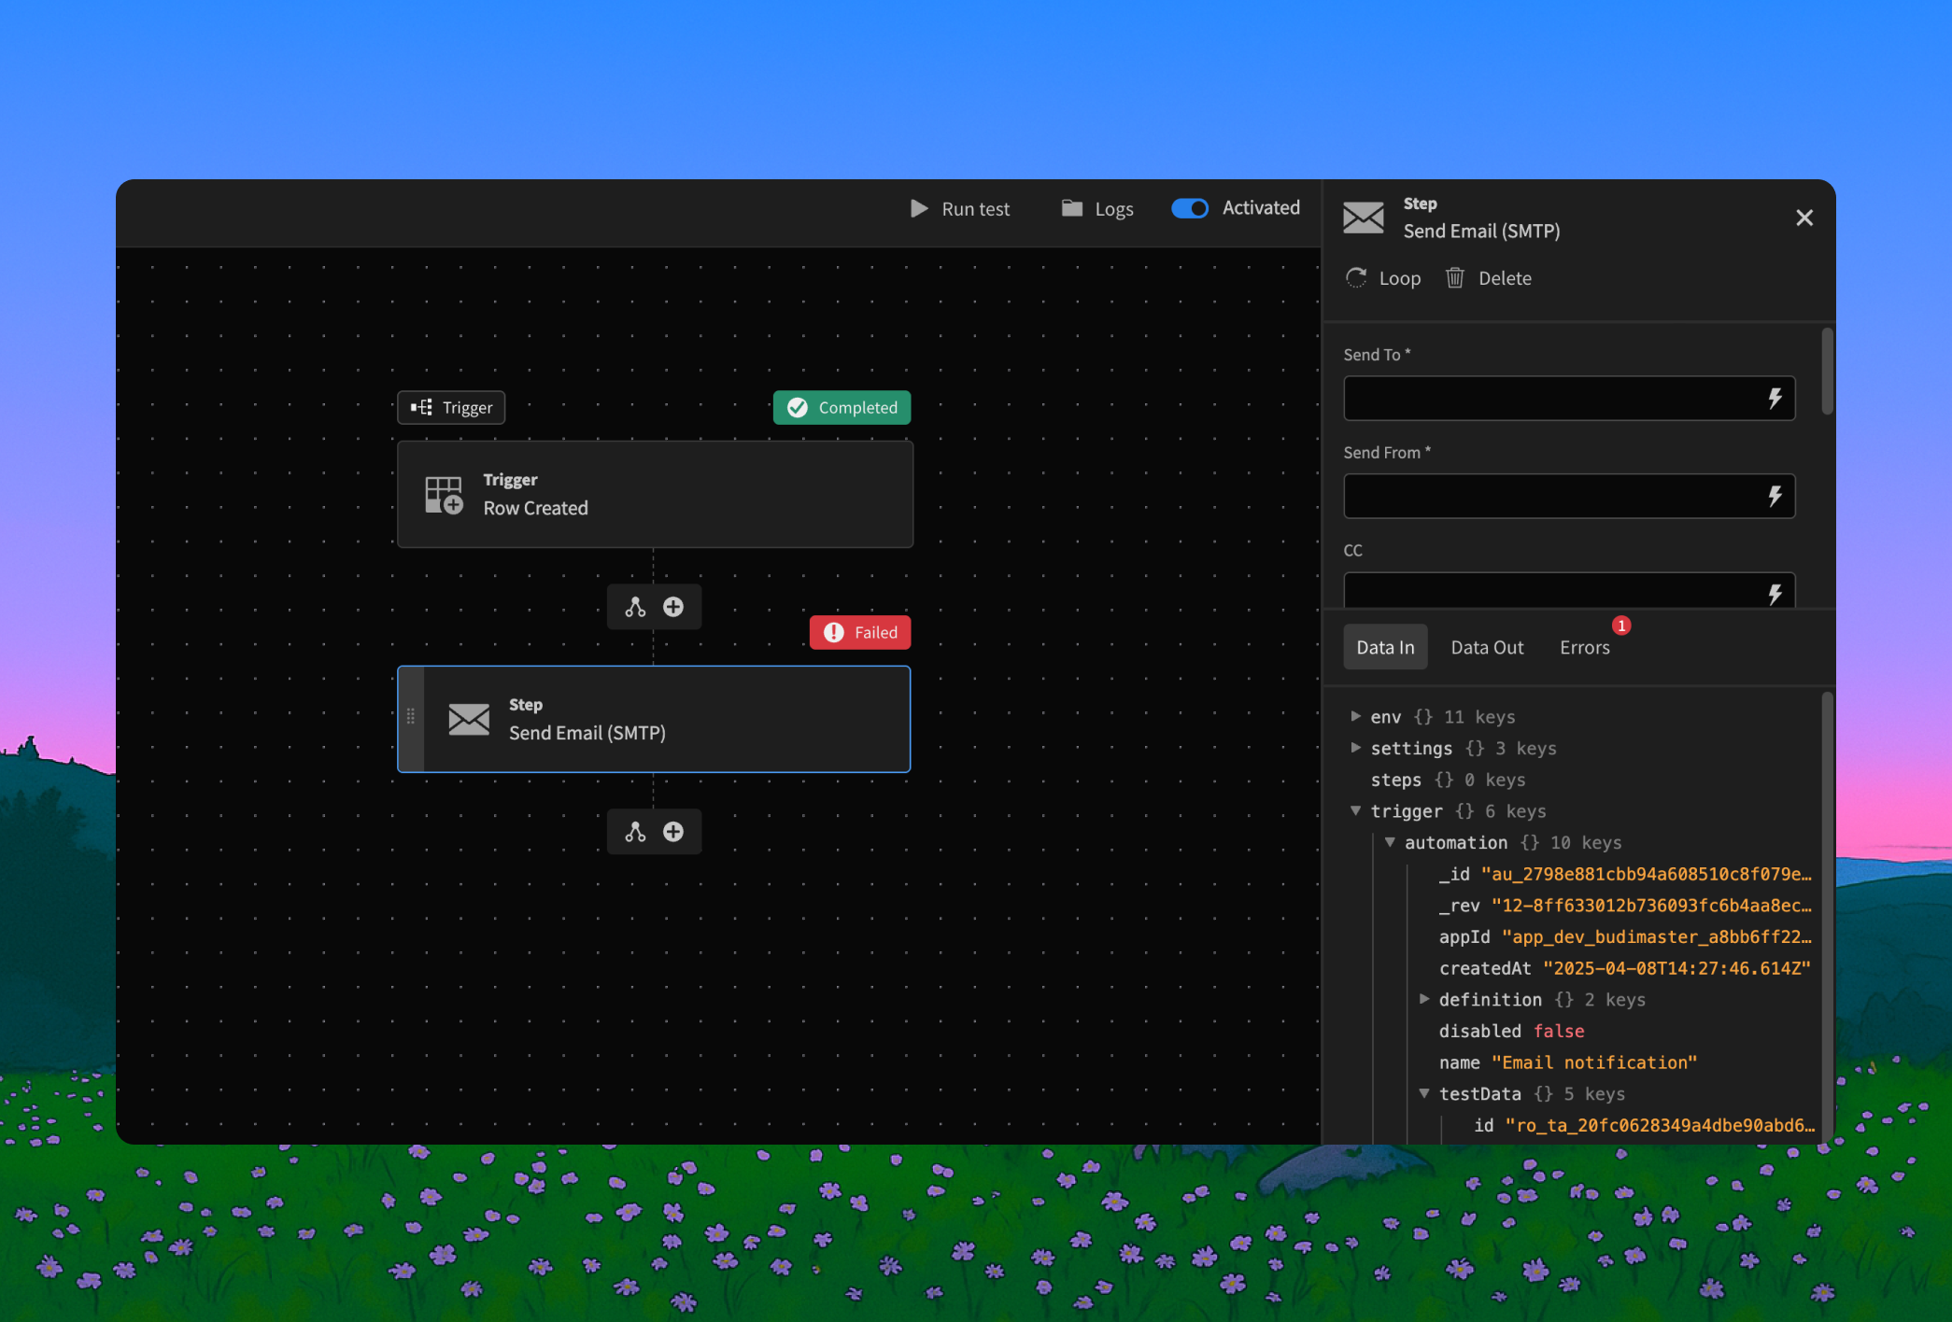
Task: Switch to the Data Out tab
Action: pos(1487,647)
